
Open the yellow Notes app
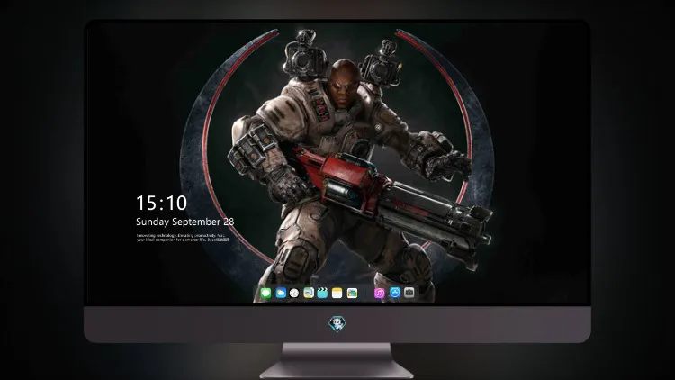337,293
